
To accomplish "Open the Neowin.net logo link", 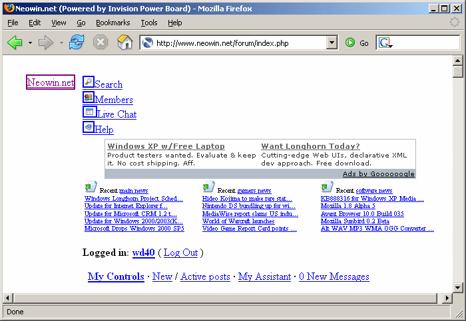I will click(x=51, y=82).
